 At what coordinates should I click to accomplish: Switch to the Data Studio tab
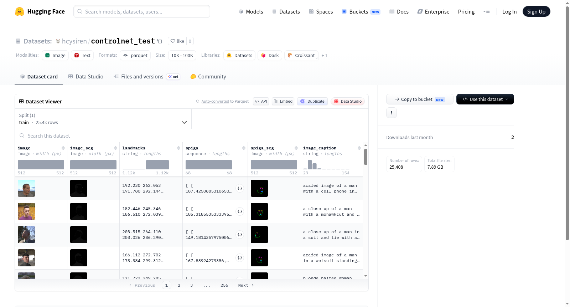[86, 77]
